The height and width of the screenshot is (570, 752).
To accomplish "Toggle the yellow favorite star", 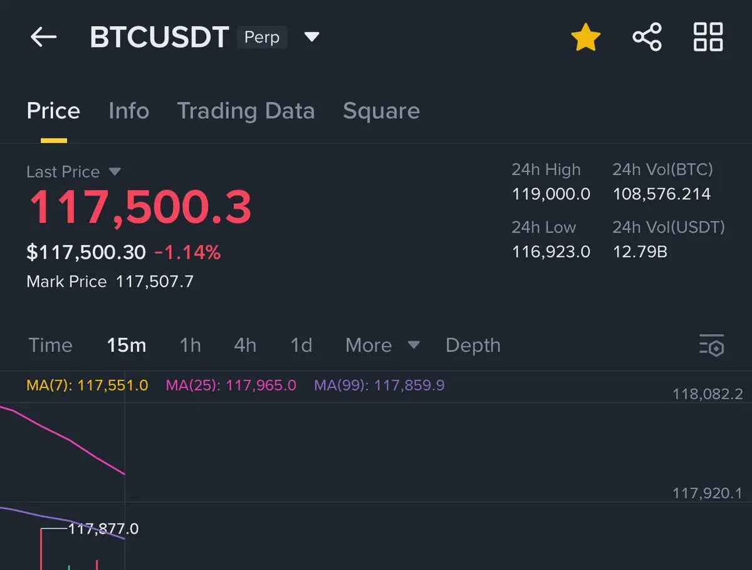I will coord(586,38).
